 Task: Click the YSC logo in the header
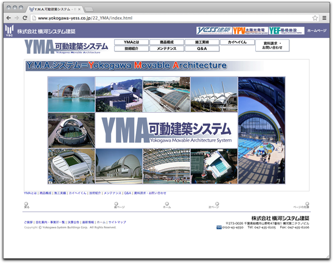9,31
